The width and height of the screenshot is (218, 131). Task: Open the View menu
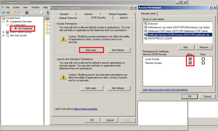(x=25, y=7)
